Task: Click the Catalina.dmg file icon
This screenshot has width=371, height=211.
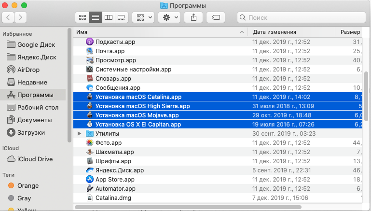Action: coord(90,197)
